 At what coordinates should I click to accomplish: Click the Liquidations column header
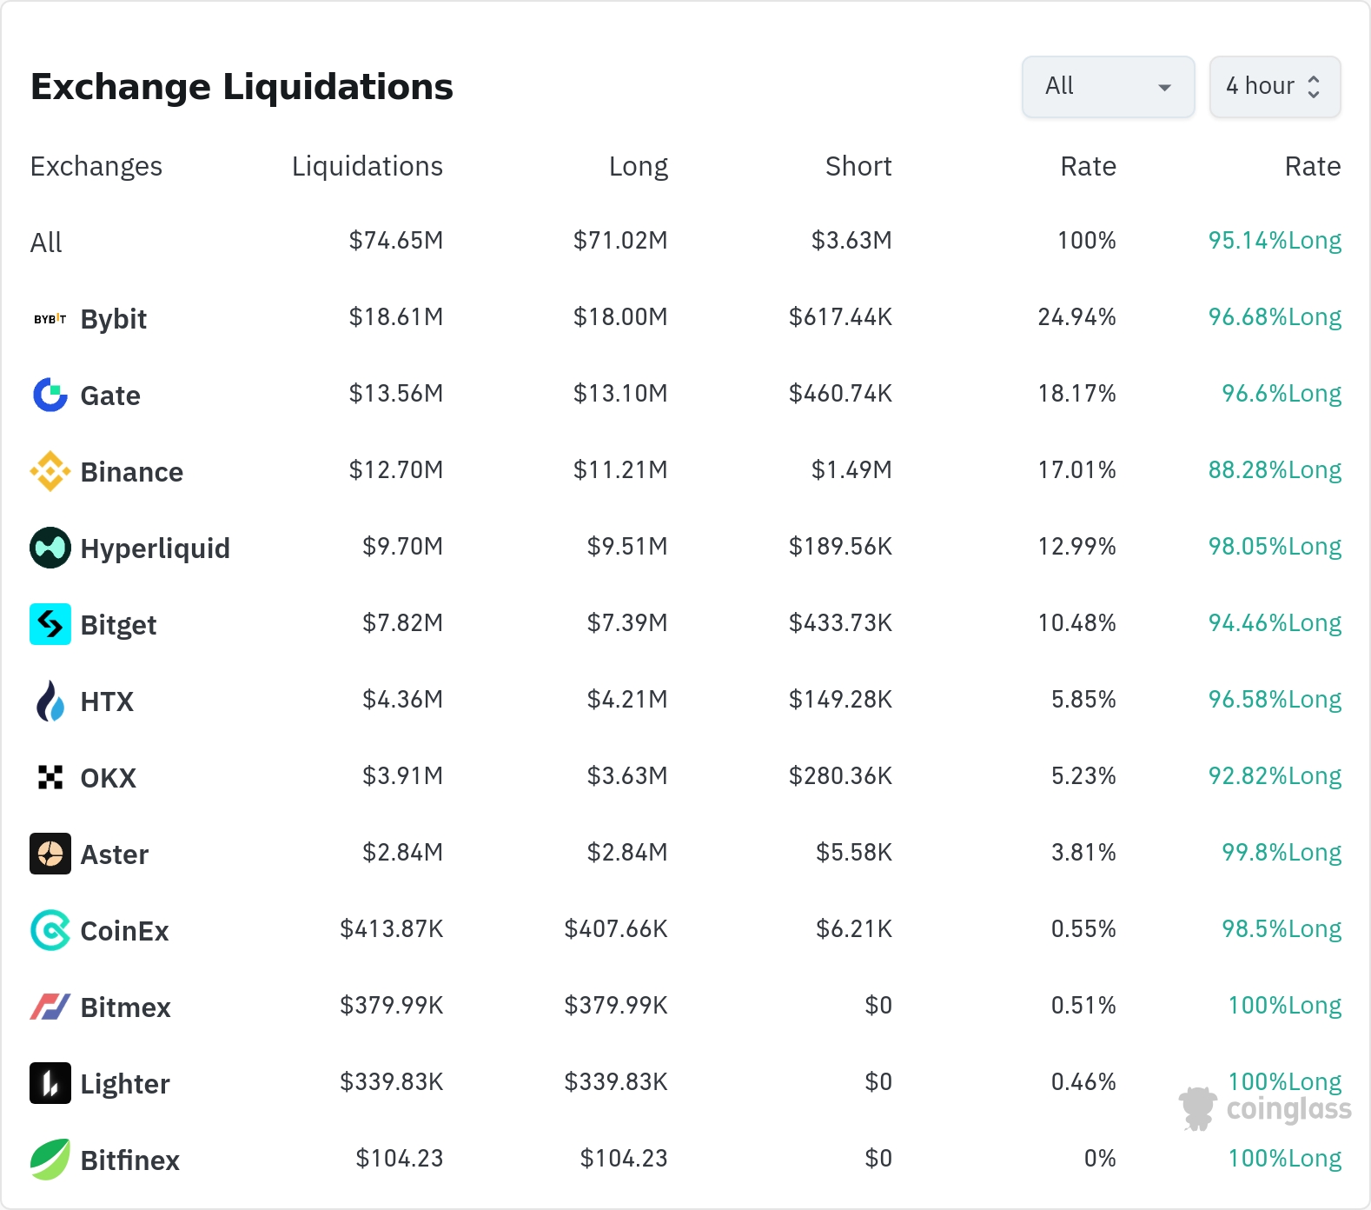367,166
